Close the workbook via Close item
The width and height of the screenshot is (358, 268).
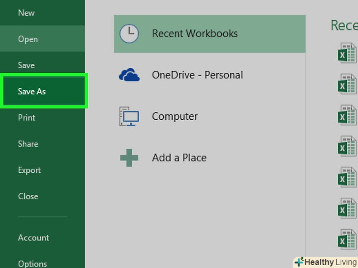(x=28, y=196)
